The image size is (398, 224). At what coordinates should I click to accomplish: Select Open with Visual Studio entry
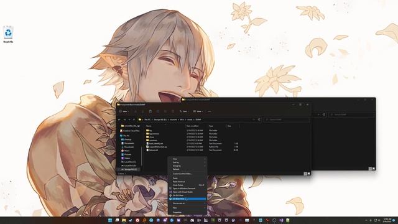click(187, 192)
